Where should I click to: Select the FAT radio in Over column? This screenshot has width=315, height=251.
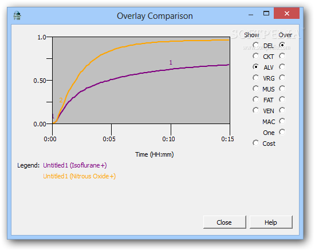point(282,99)
